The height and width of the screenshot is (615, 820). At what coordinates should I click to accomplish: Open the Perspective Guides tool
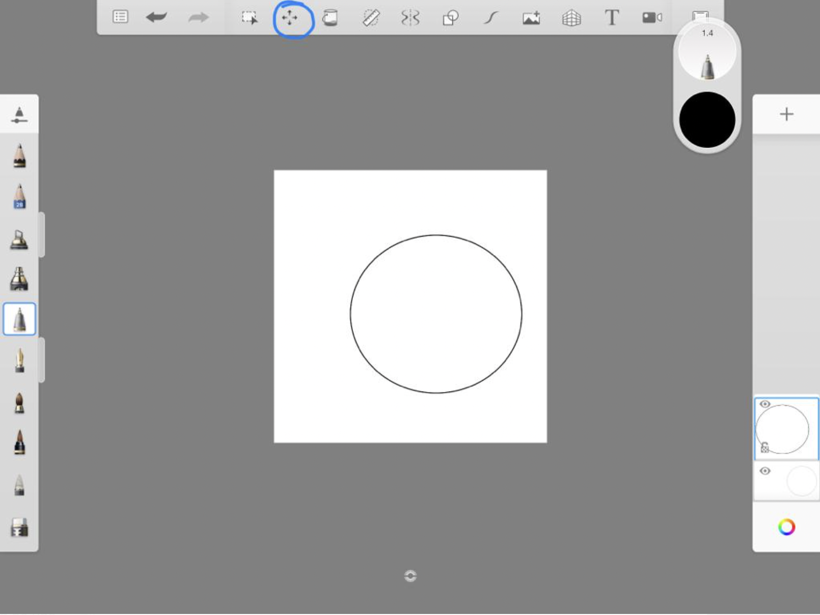[571, 18]
